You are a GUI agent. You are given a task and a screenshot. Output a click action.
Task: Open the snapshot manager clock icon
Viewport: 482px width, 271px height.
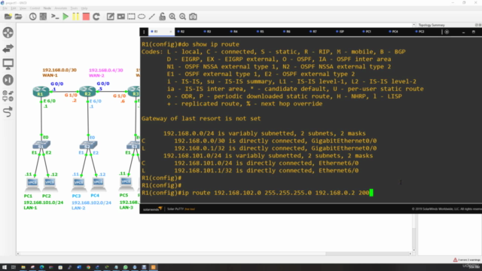[32, 17]
